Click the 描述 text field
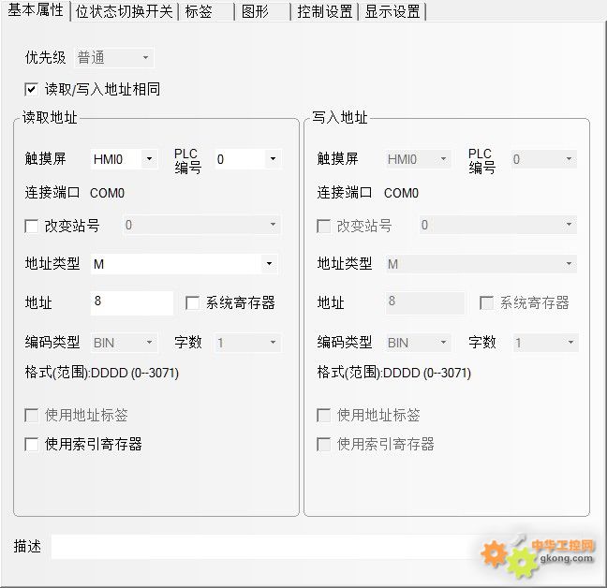This screenshot has width=607, height=588. pos(262,547)
